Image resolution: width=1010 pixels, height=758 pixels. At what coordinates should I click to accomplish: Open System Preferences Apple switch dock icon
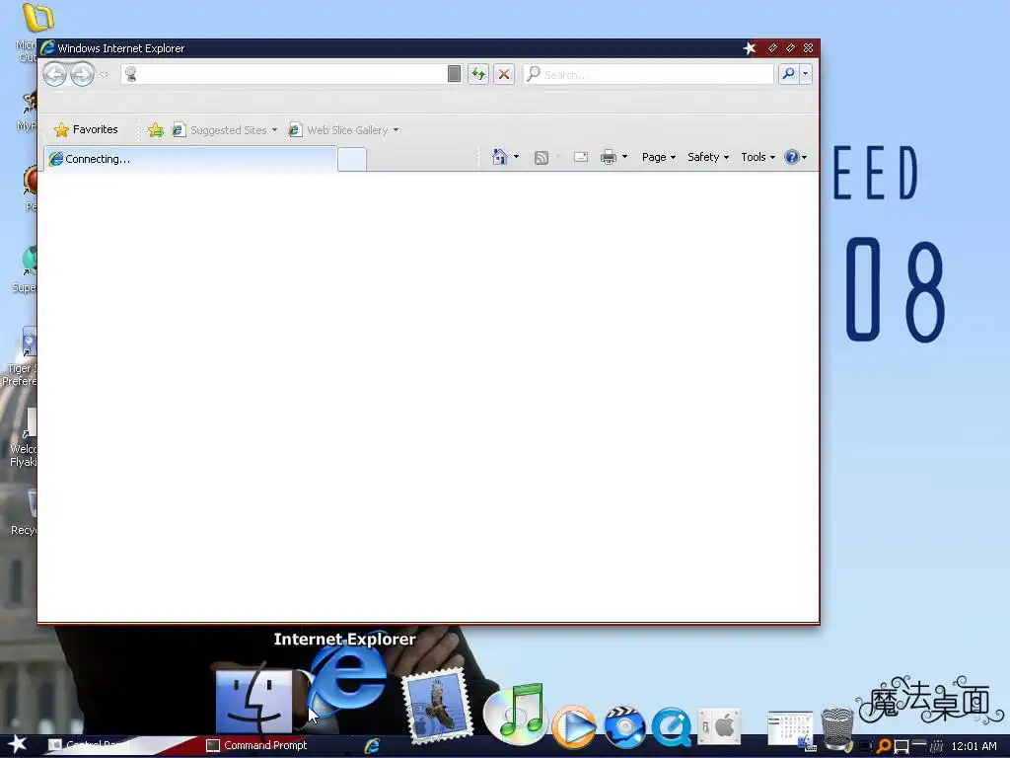[719, 727]
